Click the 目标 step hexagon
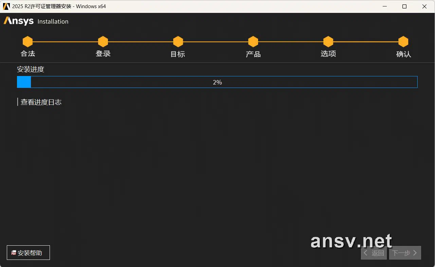Viewport: 435px width, 267px height. [178, 42]
